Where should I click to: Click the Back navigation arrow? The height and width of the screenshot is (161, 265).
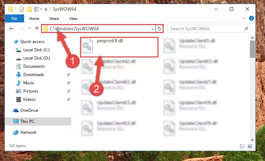(11, 29)
